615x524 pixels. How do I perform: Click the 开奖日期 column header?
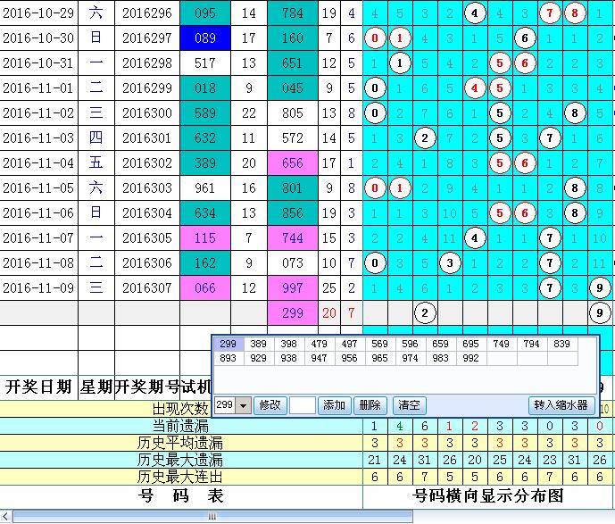(38, 387)
